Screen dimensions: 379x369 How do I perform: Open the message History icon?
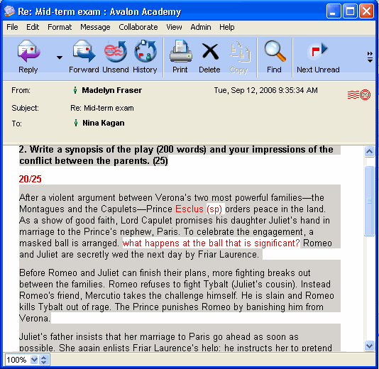145,52
